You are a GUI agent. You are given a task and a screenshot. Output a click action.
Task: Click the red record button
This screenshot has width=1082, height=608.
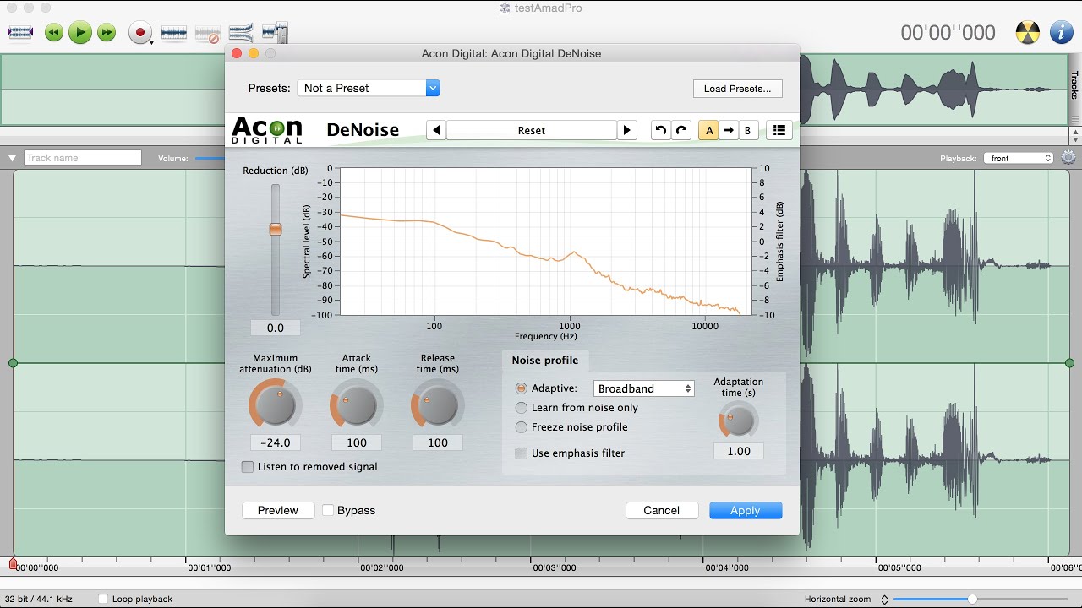139,33
